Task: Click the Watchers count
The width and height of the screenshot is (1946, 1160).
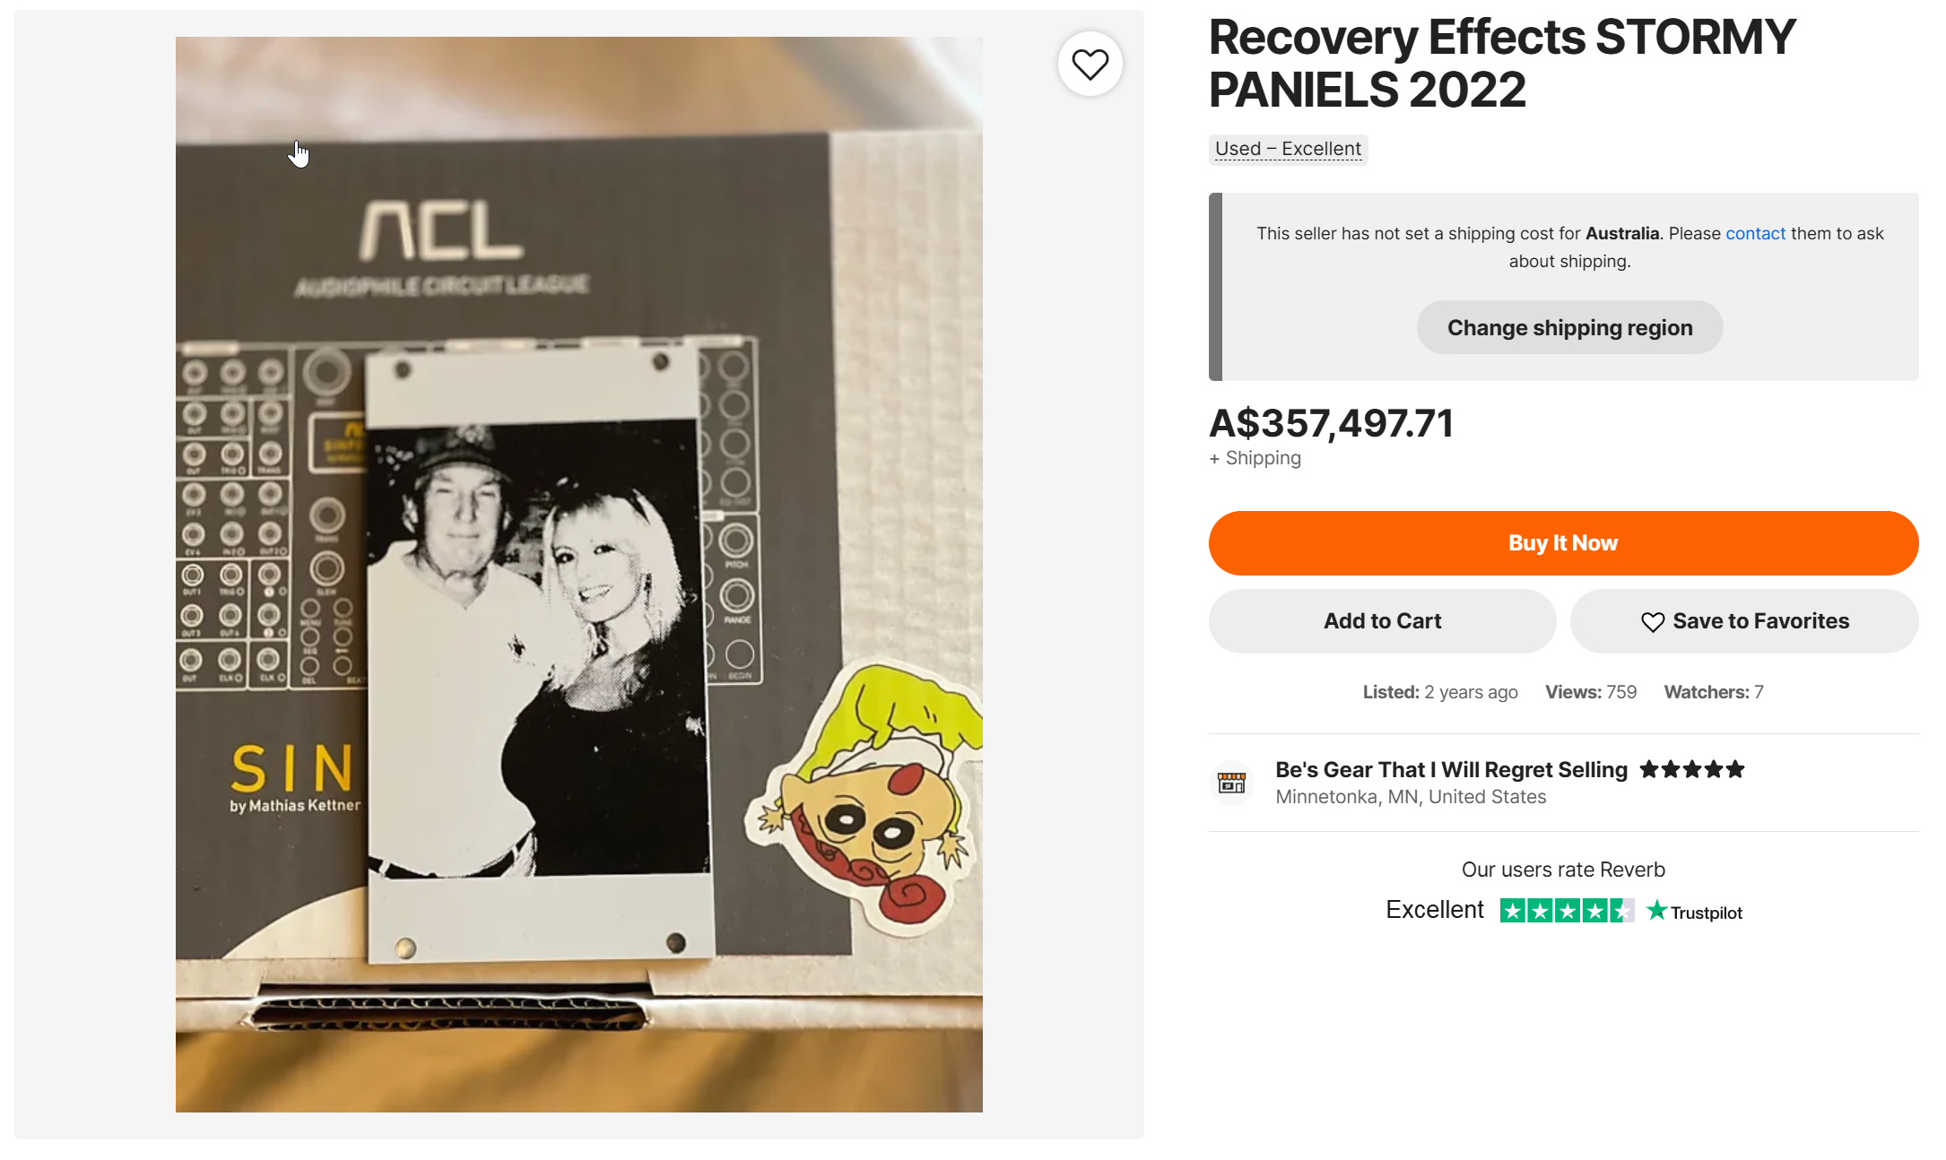Action: [1713, 692]
